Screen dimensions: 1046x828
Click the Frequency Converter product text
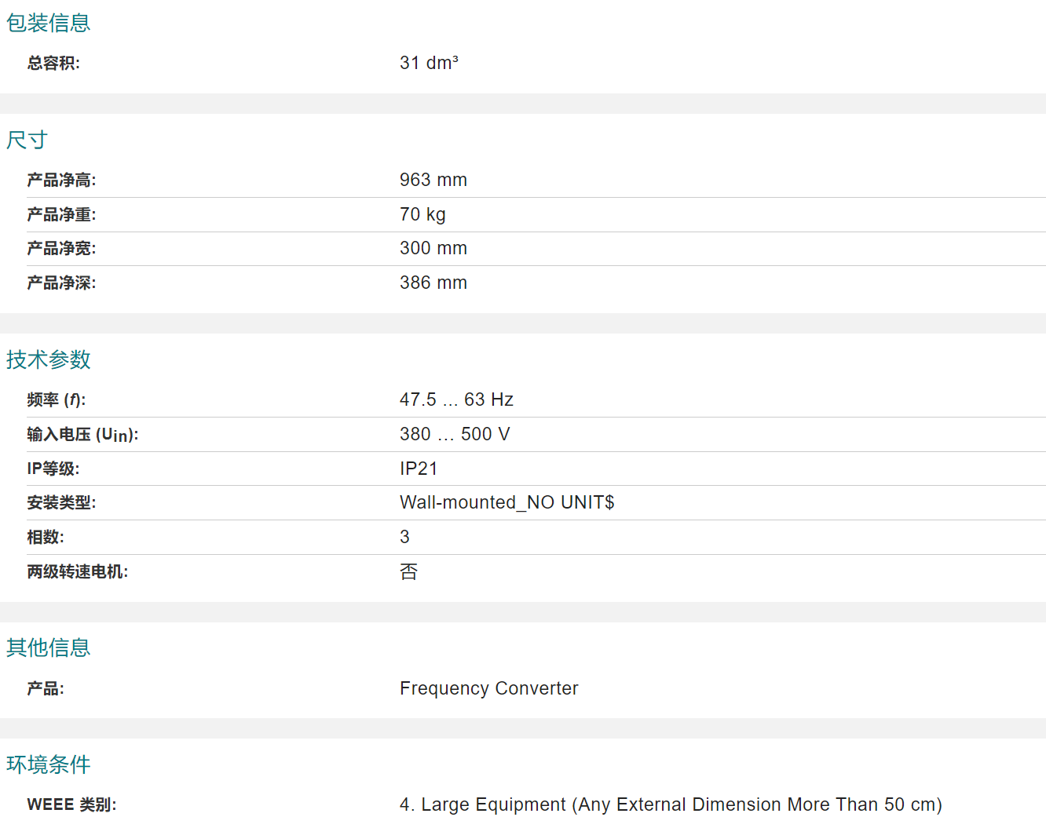(488, 688)
